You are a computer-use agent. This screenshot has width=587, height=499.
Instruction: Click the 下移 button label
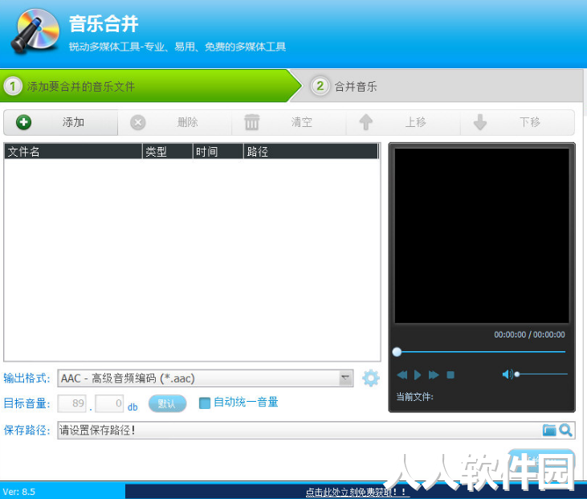pos(530,122)
